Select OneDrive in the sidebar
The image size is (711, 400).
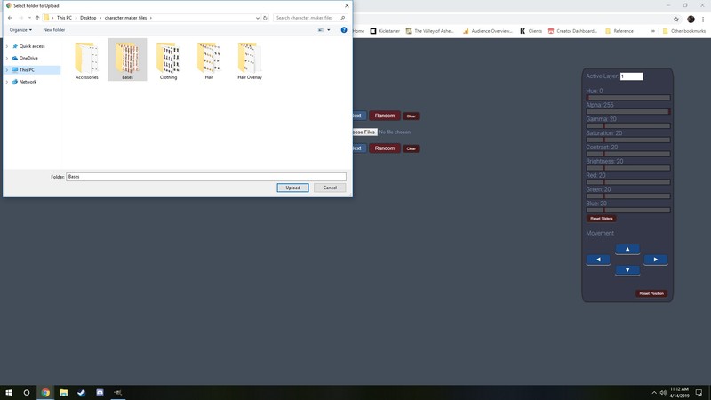28,58
